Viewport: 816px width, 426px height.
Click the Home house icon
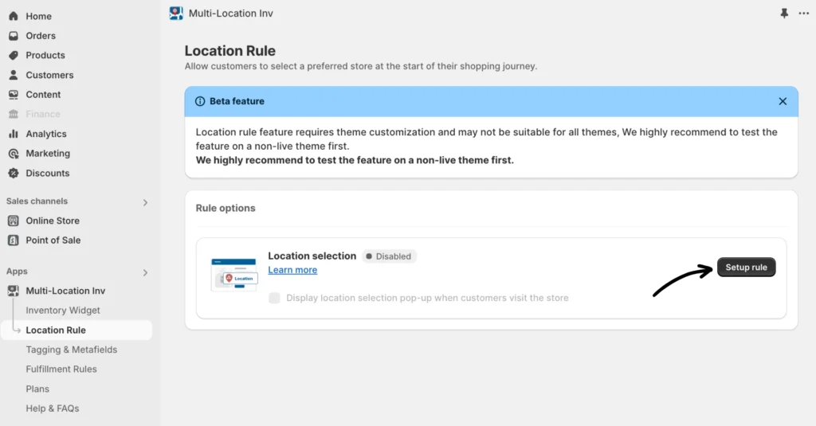click(13, 16)
